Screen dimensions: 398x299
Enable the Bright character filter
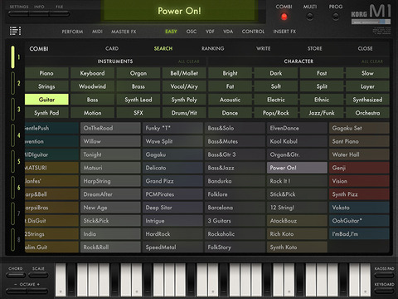click(x=230, y=73)
